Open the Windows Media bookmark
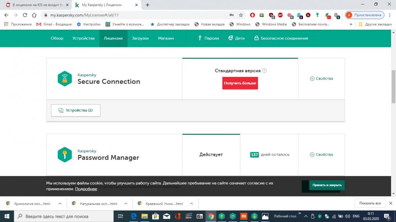This screenshot has height=222, width=396. [x=271, y=24]
